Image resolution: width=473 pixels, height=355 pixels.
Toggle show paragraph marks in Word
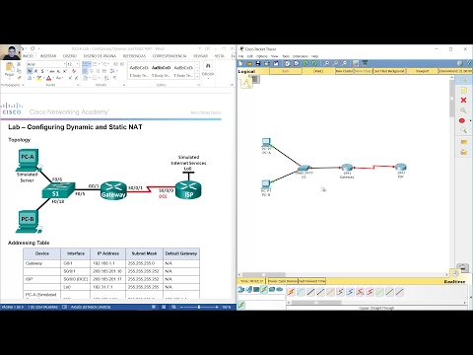click(x=115, y=78)
